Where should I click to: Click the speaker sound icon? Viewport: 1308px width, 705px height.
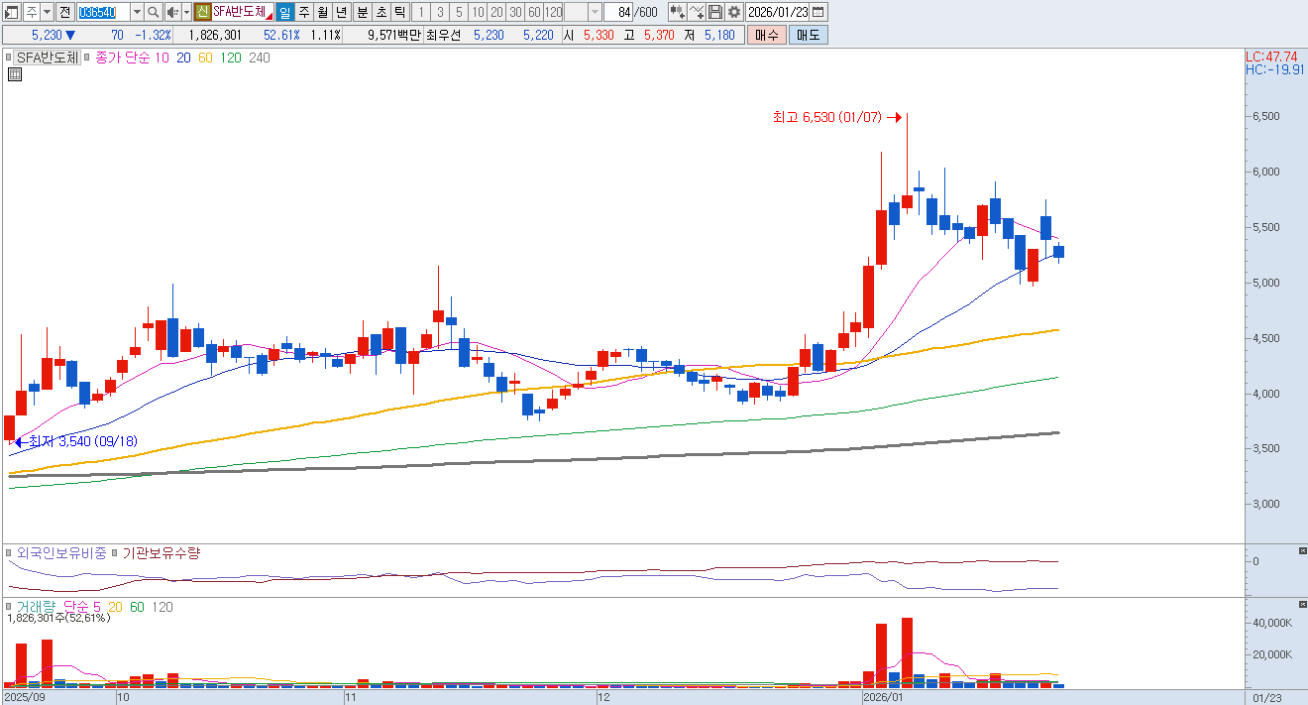[172, 12]
